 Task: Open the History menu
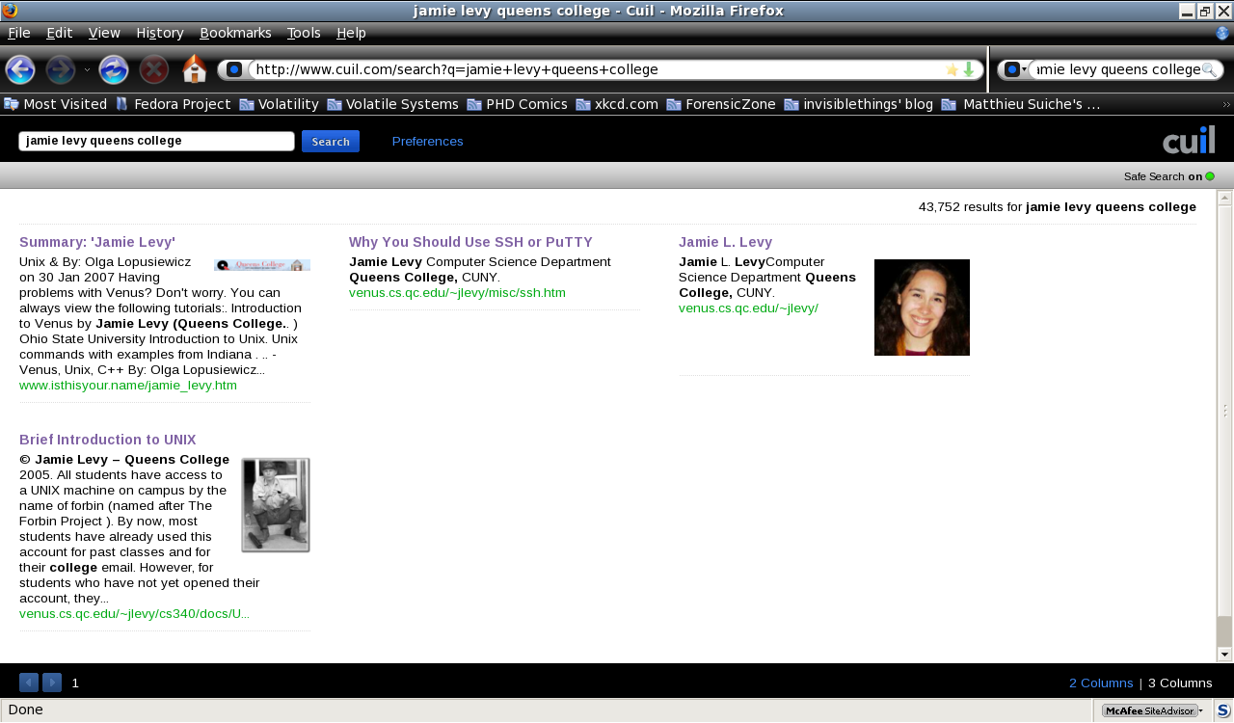point(160,33)
